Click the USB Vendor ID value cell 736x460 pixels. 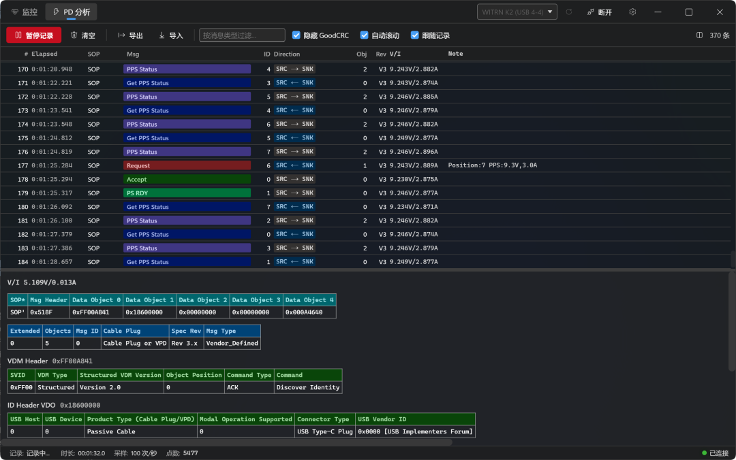[x=416, y=431]
